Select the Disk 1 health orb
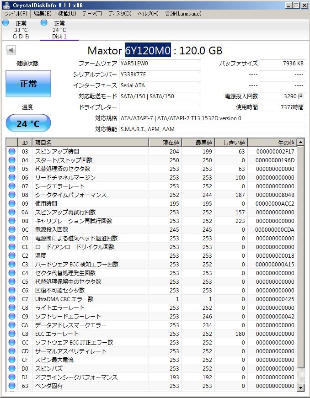The width and height of the screenshot is (310, 398). pos(44,22)
